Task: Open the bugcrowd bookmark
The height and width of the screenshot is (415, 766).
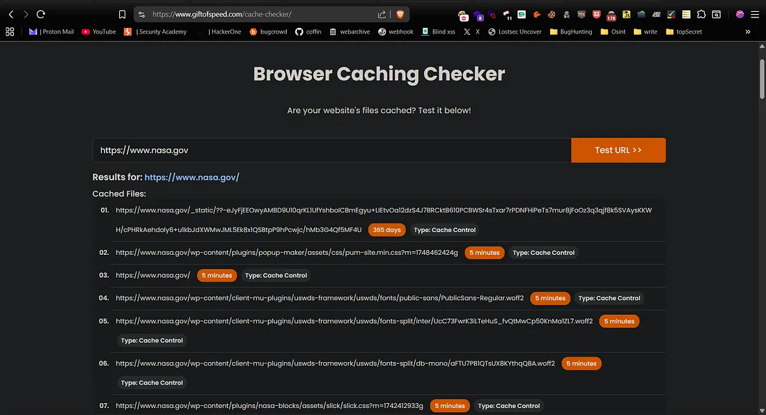Action: 268,32
